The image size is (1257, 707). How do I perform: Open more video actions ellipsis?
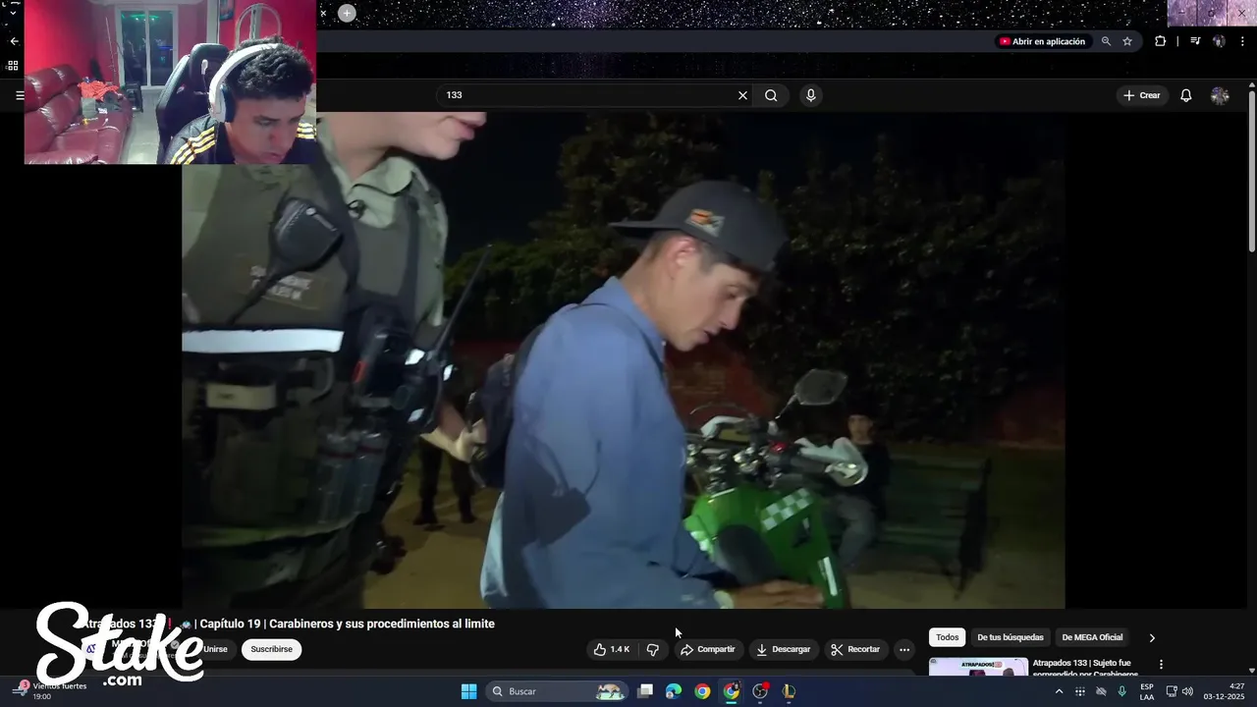[904, 649]
